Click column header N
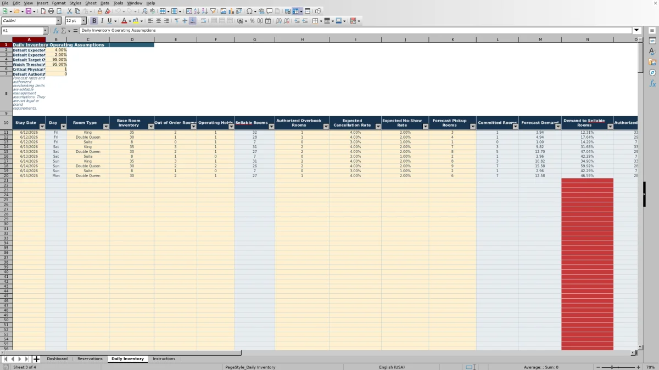 point(588,39)
